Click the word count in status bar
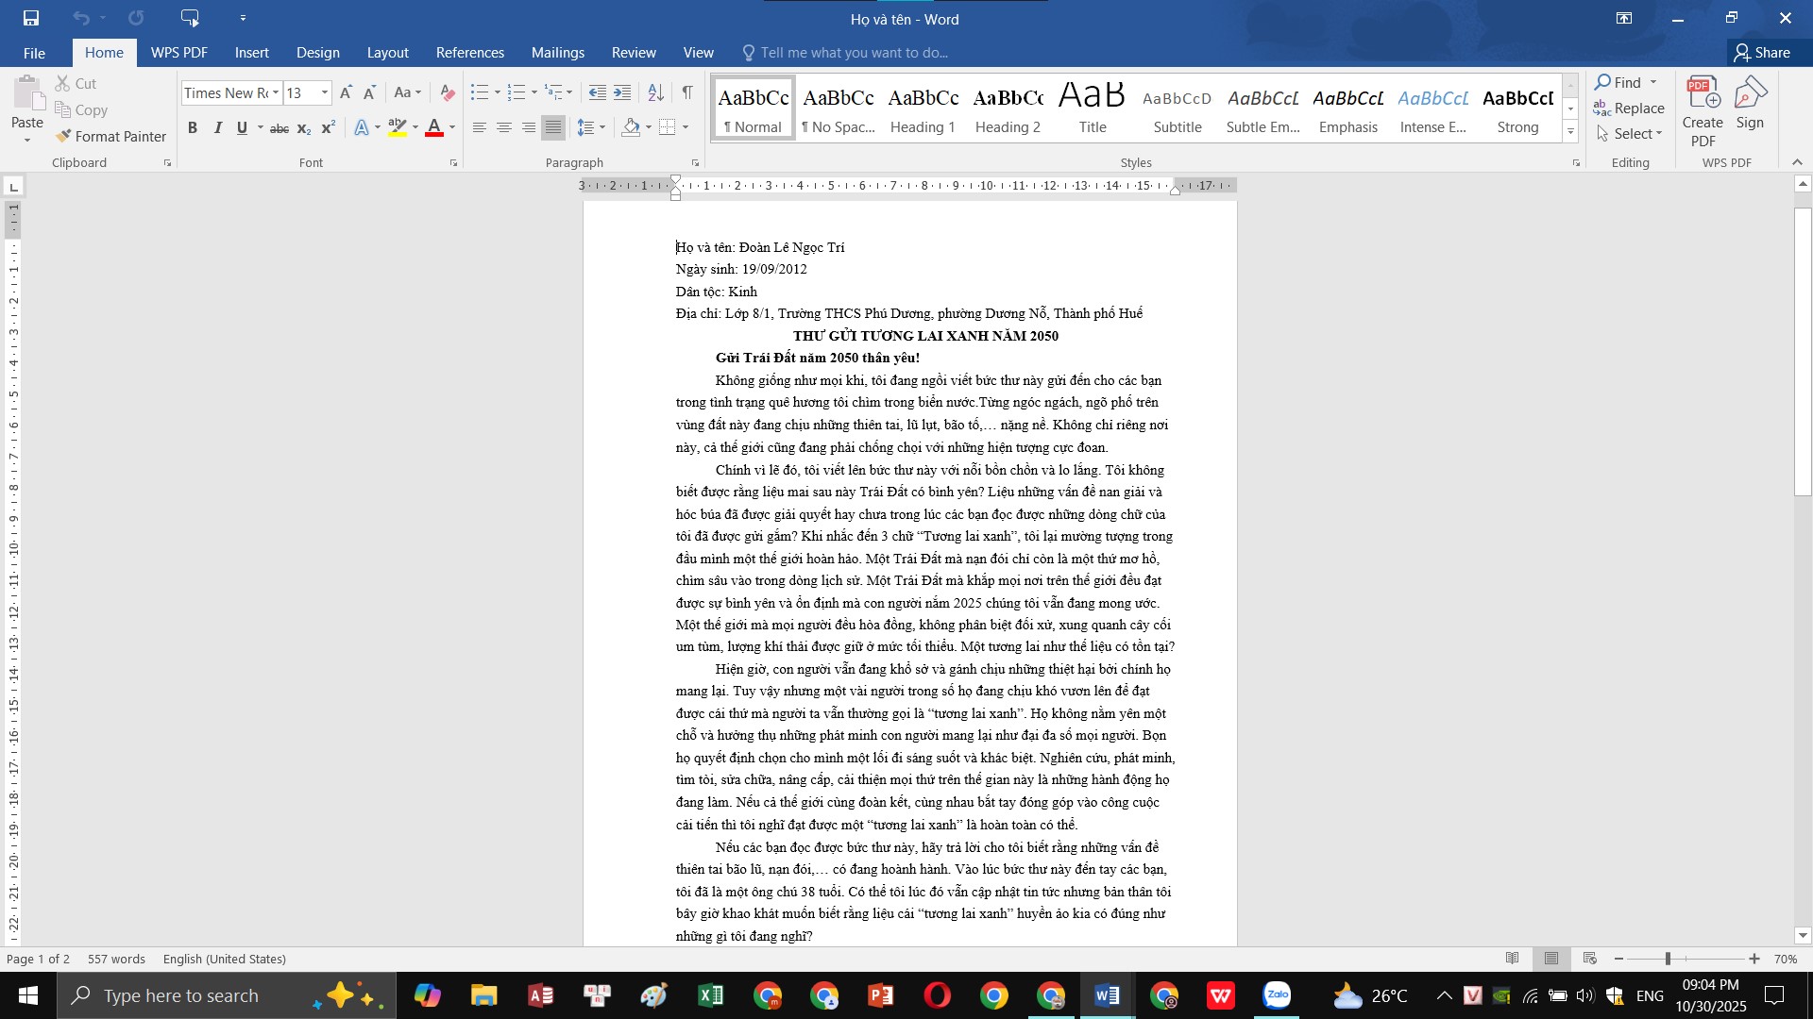1813x1019 pixels. (116, 959)
